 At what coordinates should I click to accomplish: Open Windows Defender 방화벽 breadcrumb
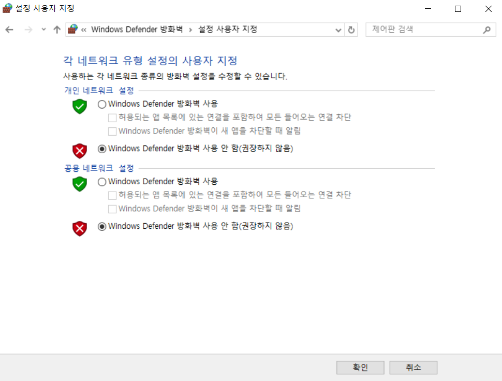137,30
